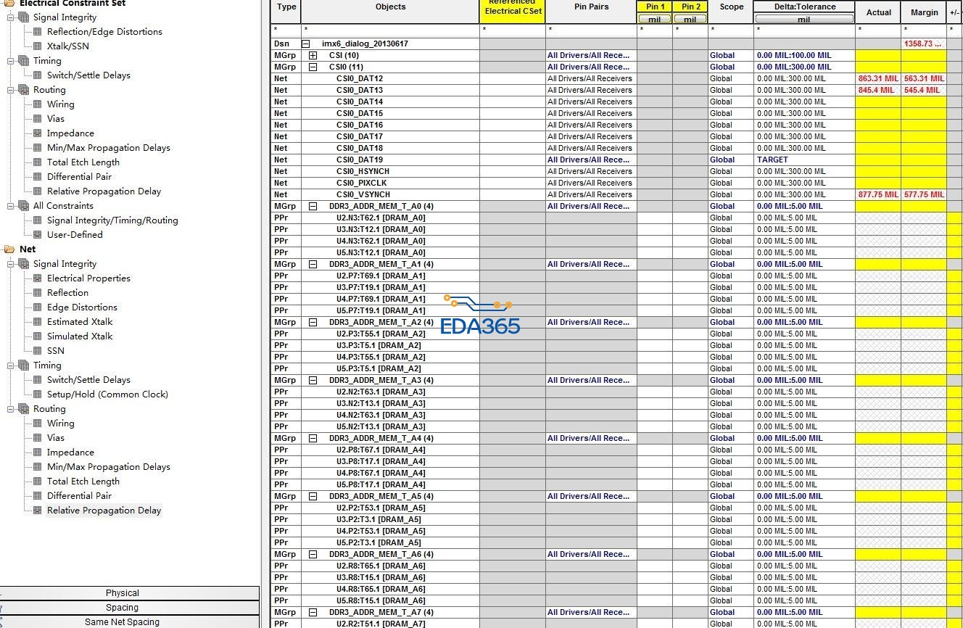Click the Pin Pairs column filter field
This screenshot has width=963, height=628.
(591, 30)
